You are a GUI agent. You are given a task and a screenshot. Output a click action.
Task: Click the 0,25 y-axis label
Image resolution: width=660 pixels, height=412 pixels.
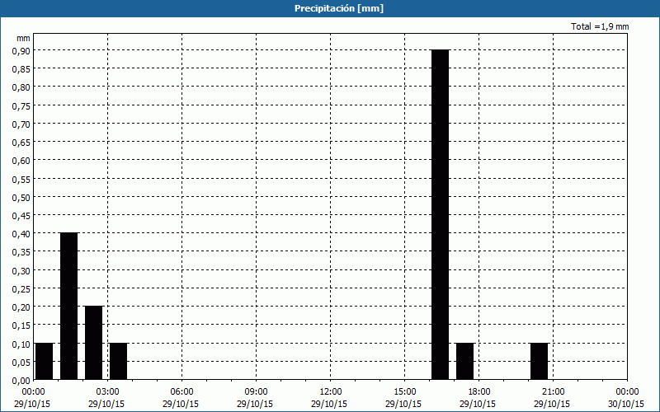click(x=21, y=289)
